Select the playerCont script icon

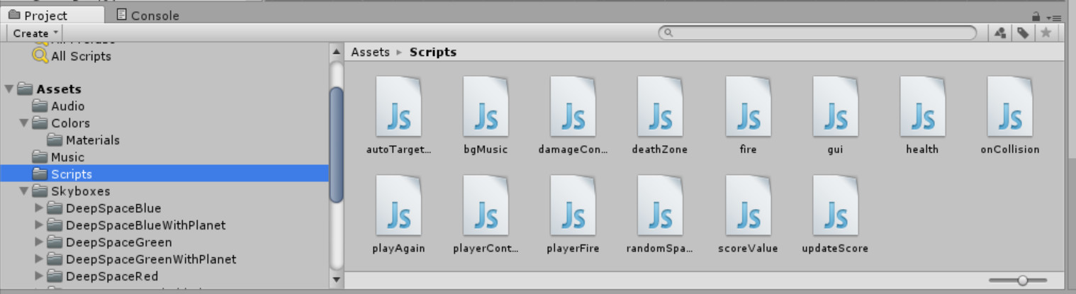coord(486,205)
